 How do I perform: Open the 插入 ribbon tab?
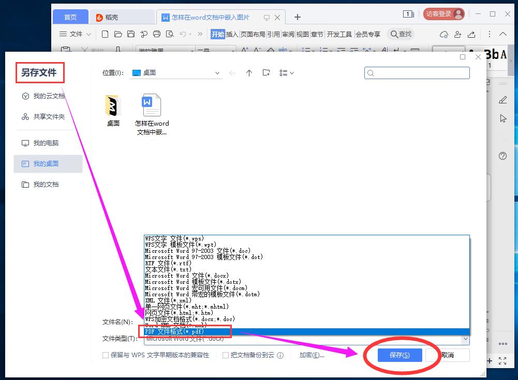pyautogui.click(x=232, y=34)
